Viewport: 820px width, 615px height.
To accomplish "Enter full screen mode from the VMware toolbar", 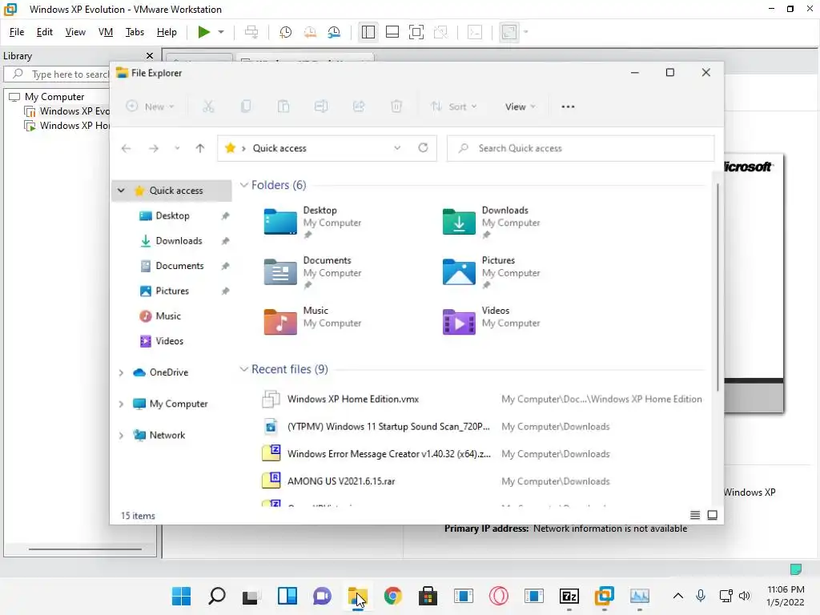I will (416, 32).
